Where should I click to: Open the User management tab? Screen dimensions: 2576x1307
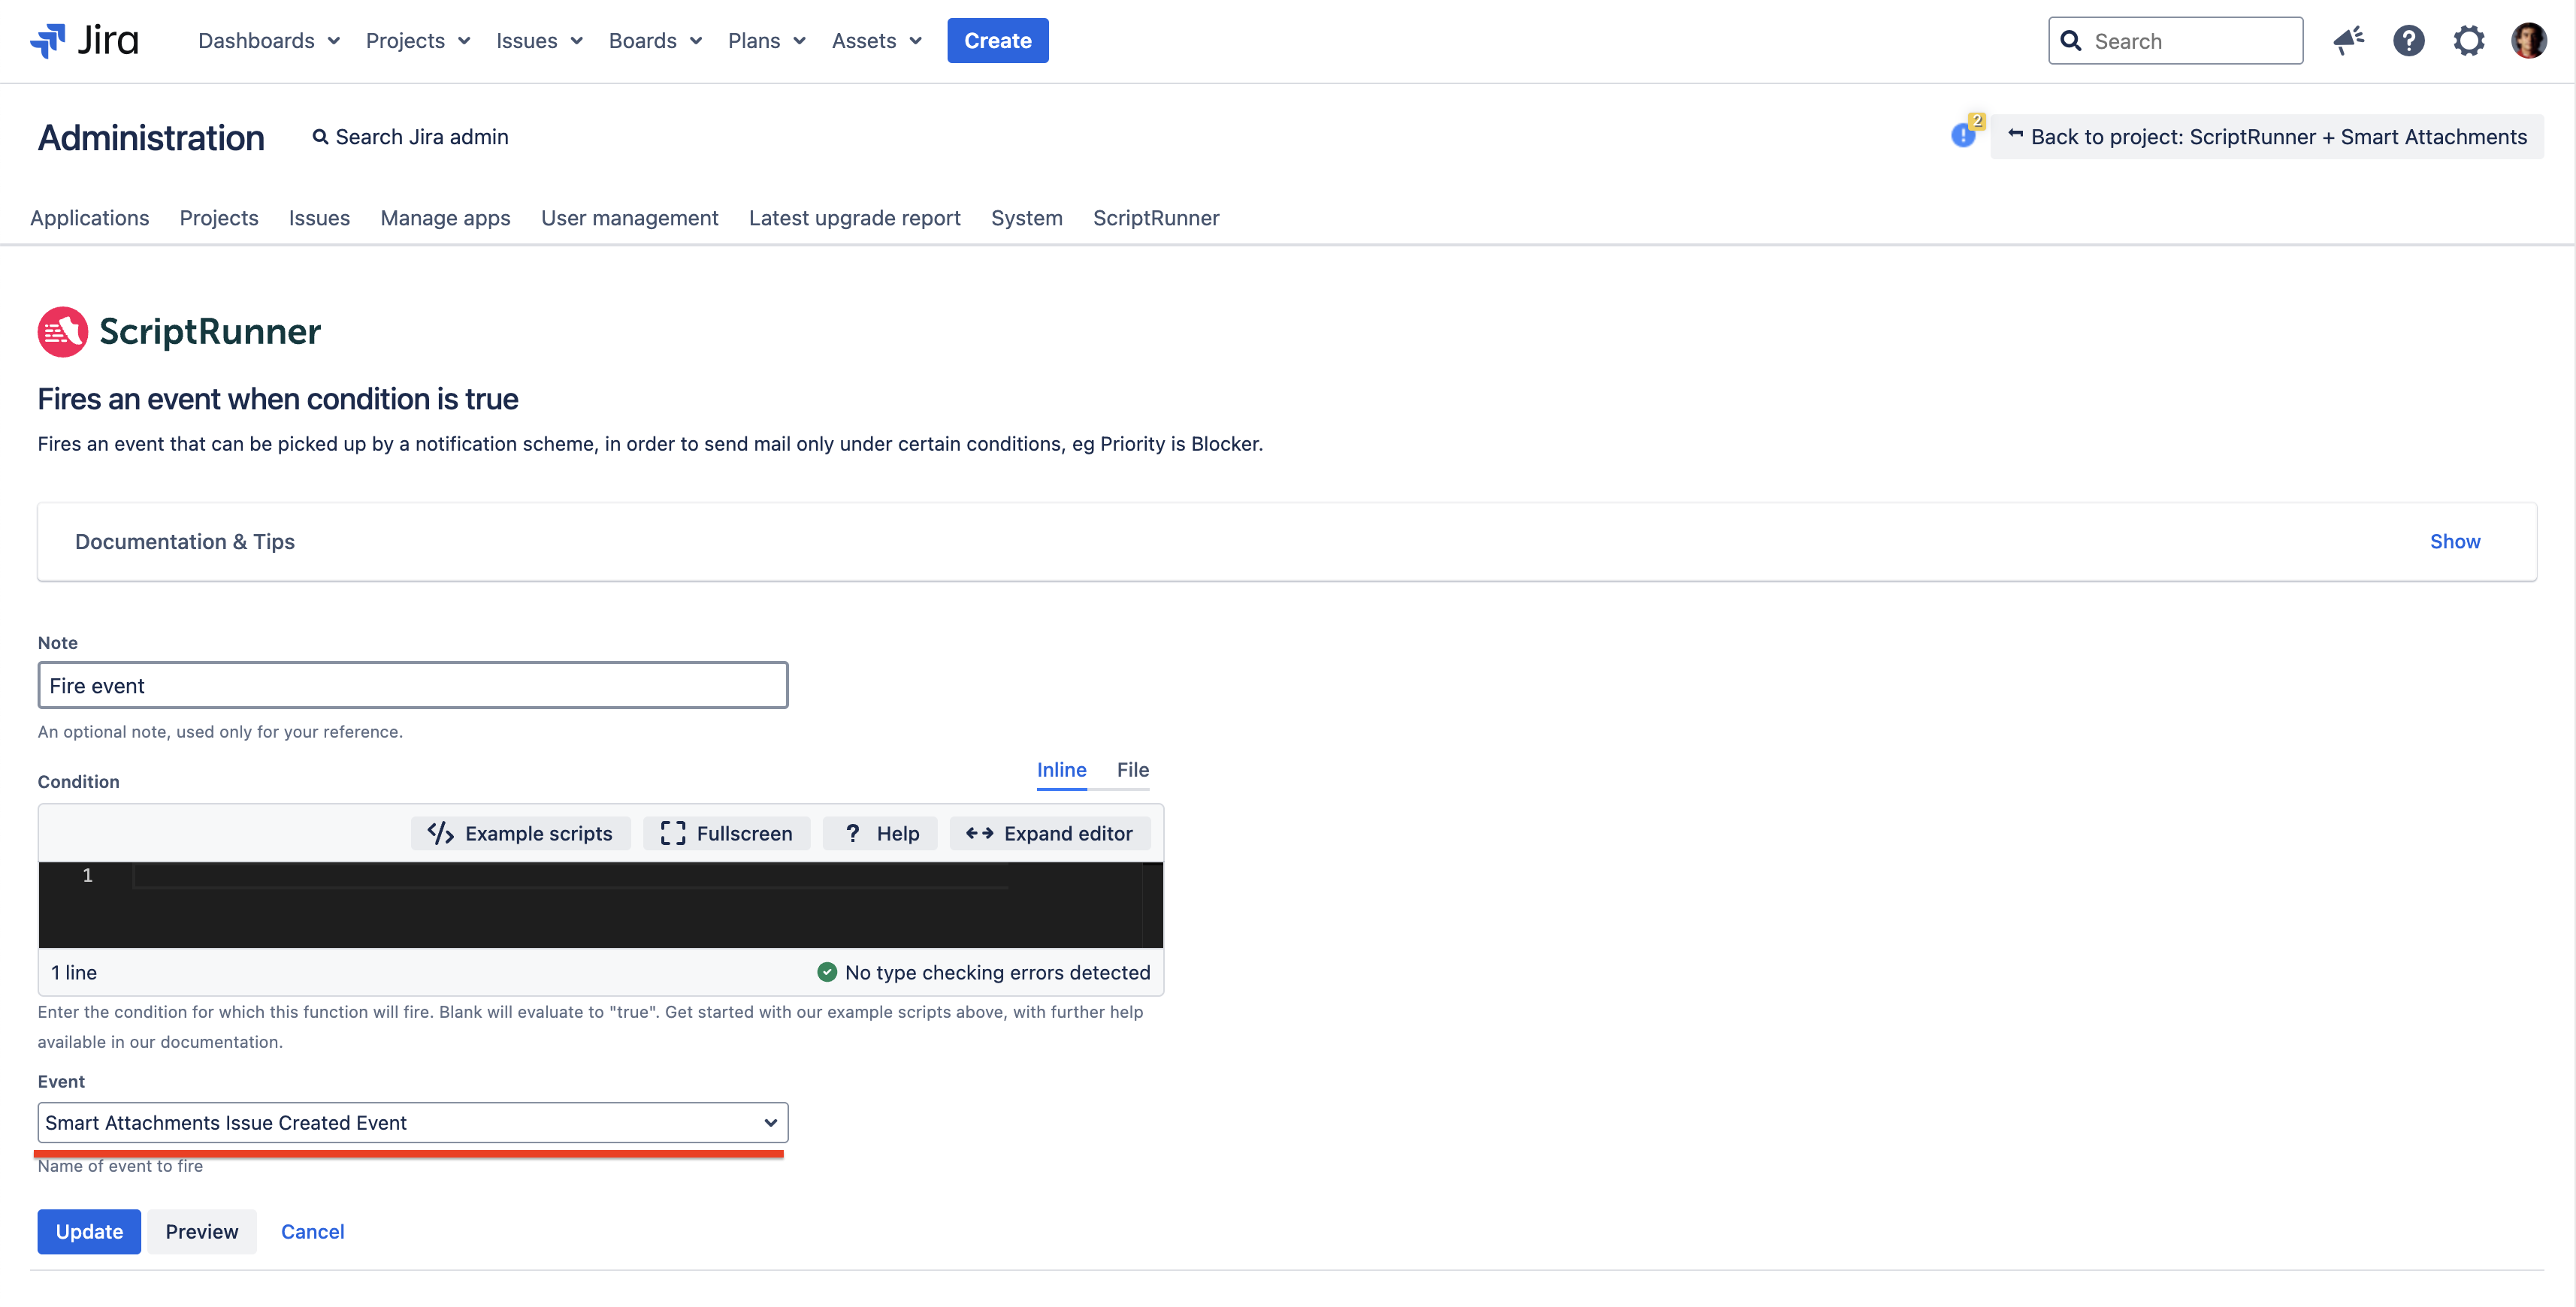[x=630, y=218]
